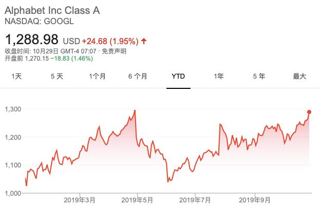Screen dimensions: 320x207
Task: Click the red up-arrow price change icon
Action: click(x=144, y=41)
